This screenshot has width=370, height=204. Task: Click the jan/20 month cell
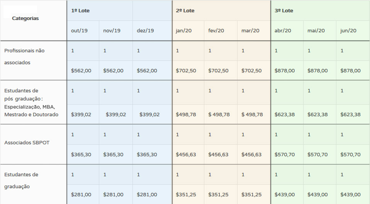coord(183,30)
